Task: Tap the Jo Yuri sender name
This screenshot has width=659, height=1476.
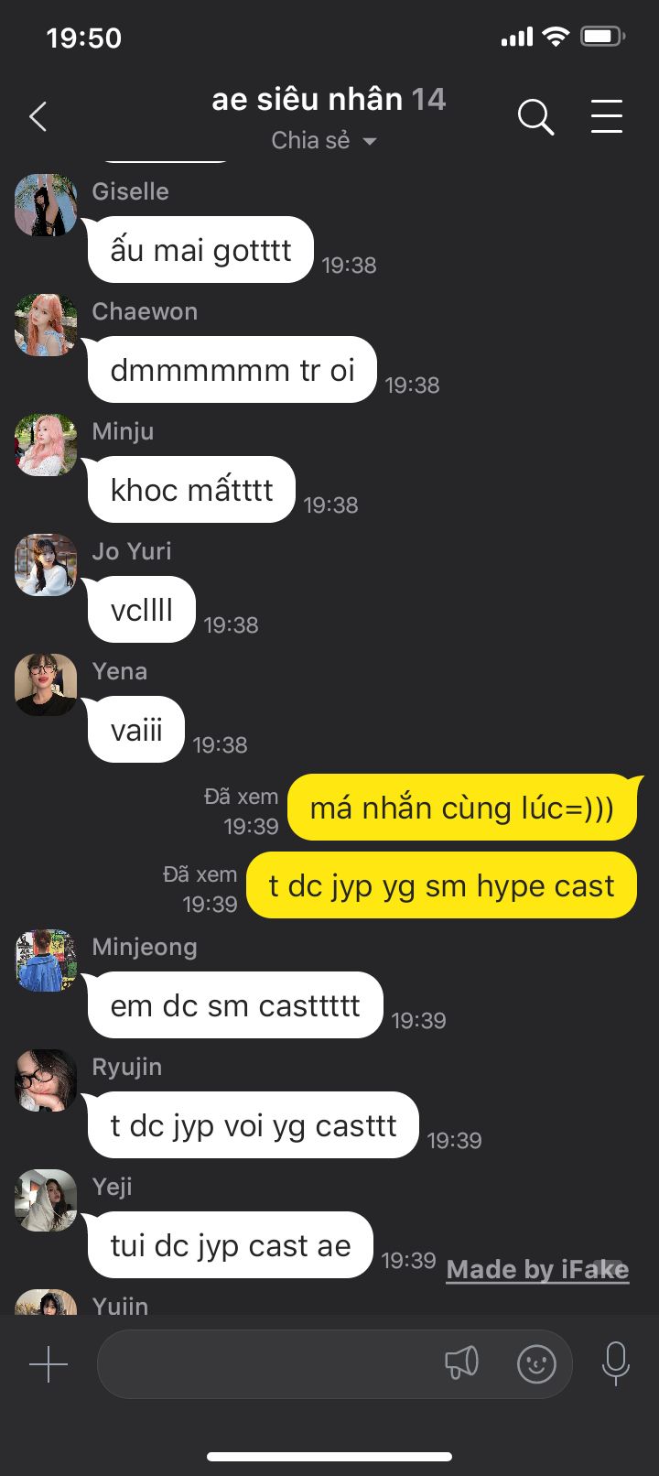Action: point(132,551)
